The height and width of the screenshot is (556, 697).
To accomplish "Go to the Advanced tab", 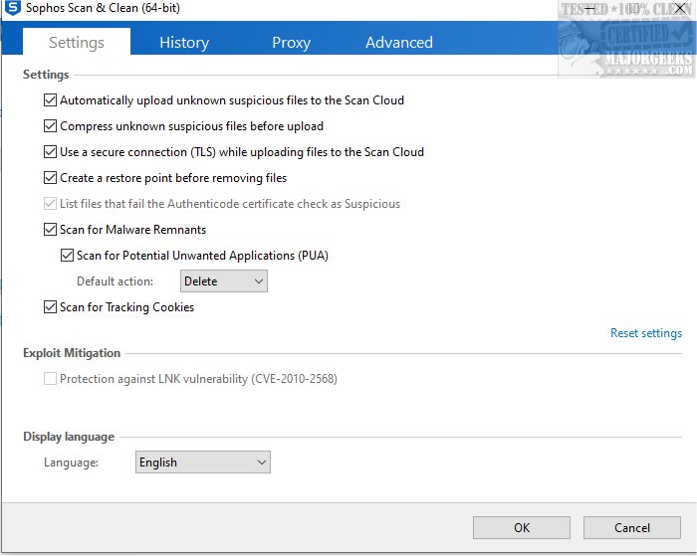I will click(x=398, y=43).
